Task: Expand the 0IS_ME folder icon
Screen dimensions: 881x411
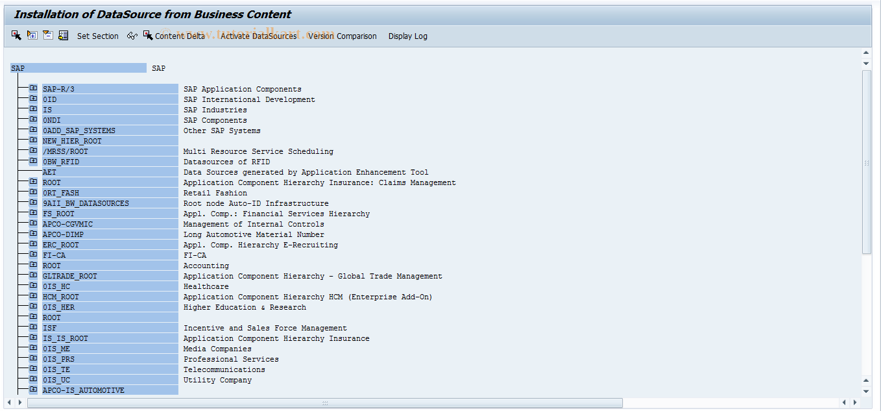Action: 33,348
